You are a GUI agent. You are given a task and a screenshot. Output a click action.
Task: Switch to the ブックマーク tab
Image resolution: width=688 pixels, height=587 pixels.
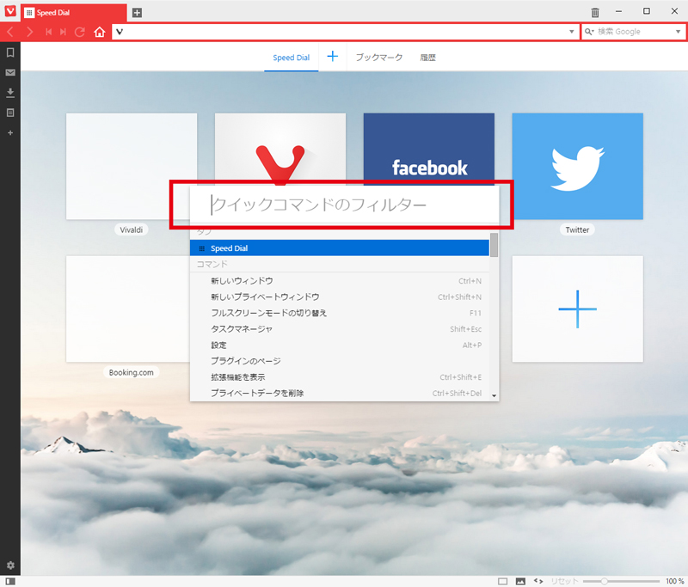(x=378, y=58)
